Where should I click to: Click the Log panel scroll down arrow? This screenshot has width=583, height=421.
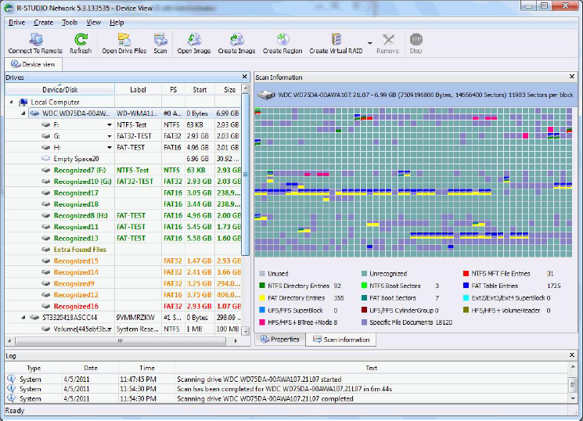(x=573, y=398)
